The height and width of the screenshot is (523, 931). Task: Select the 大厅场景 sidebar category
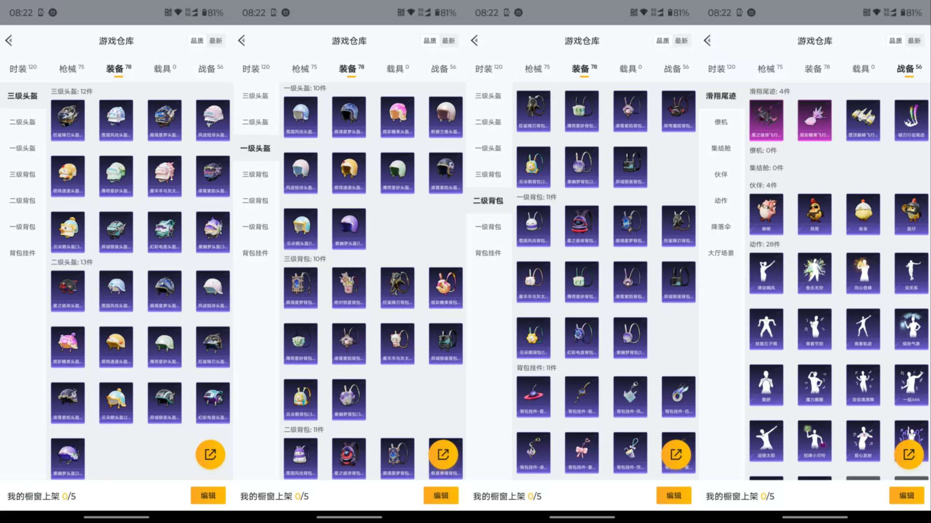coord(721,253)
